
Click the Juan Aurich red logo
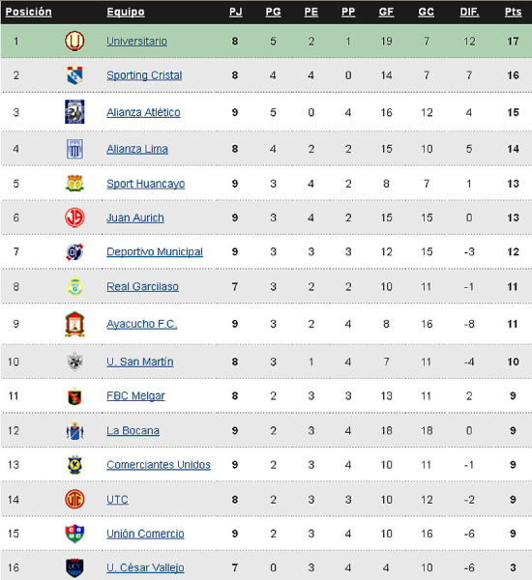[74, 217]
